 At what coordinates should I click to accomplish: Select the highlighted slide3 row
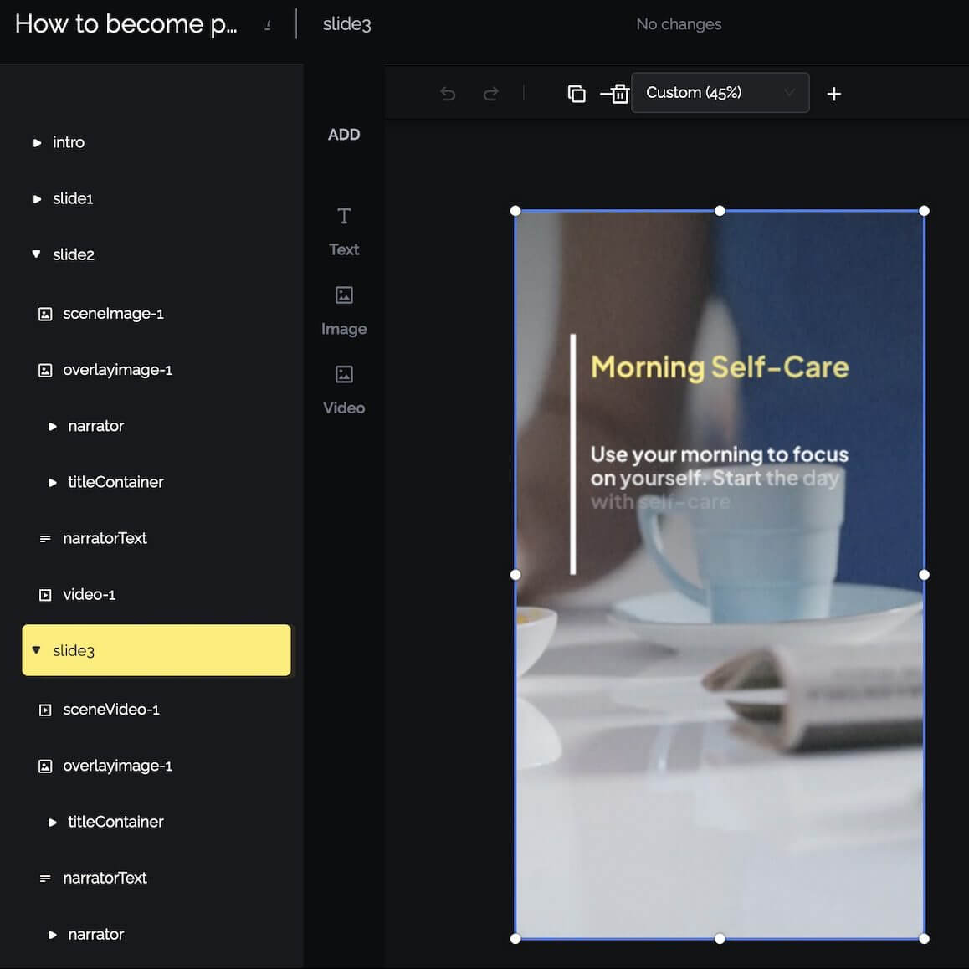(x=156, y=650)
